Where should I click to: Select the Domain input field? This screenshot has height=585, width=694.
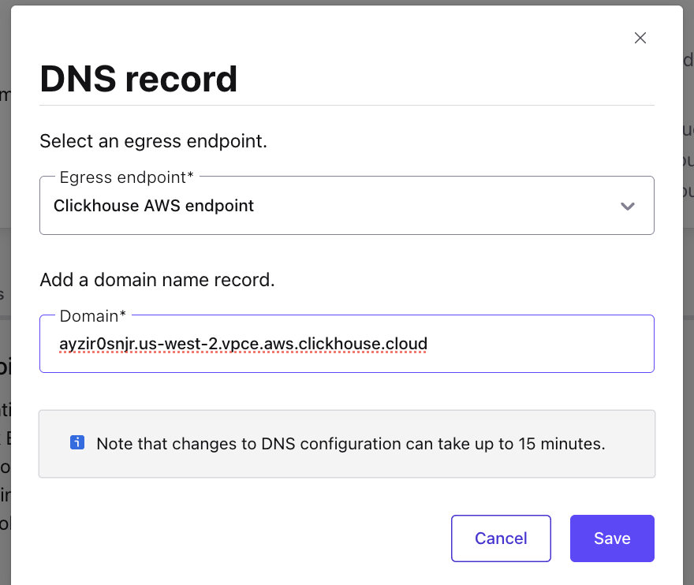tap(347, 344)
